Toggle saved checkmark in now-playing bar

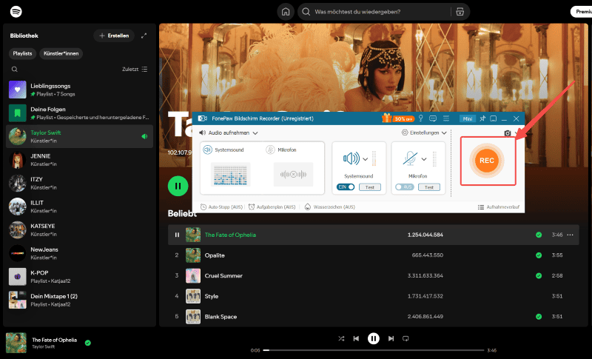[x=88, y=343]
